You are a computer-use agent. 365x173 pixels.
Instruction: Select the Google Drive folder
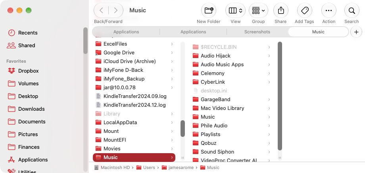(134, 53)
